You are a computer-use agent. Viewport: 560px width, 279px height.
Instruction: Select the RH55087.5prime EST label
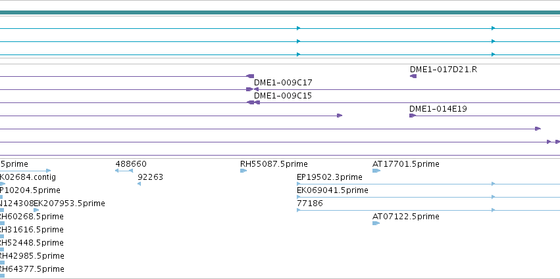[274, 164]
